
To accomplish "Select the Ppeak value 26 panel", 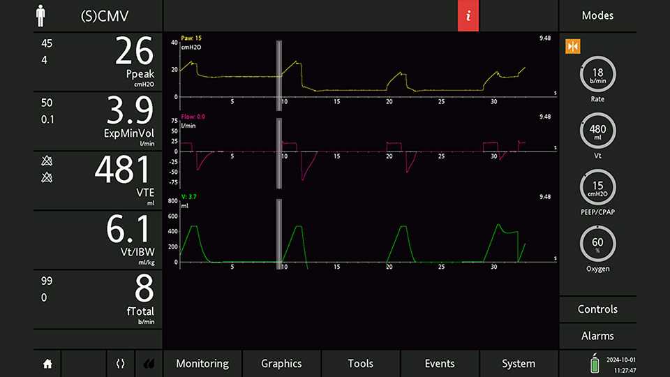I will point(98,61).
